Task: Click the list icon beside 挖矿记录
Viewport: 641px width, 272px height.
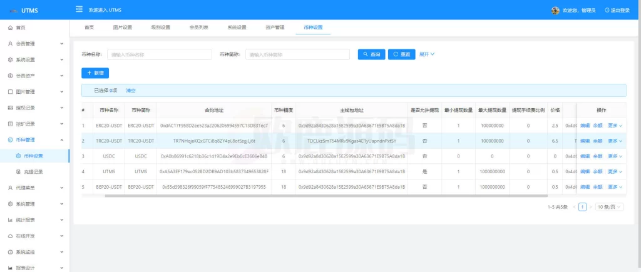Action: pyautogui.click(x=10, y=124)
